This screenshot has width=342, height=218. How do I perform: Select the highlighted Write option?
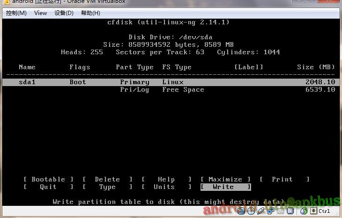pos(225,187)
